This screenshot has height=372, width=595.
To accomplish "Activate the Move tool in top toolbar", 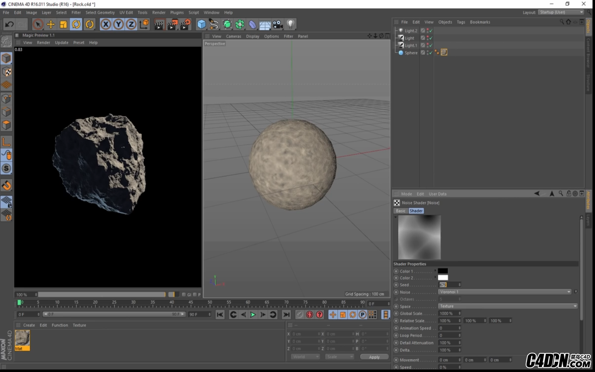I will [51, 24].
